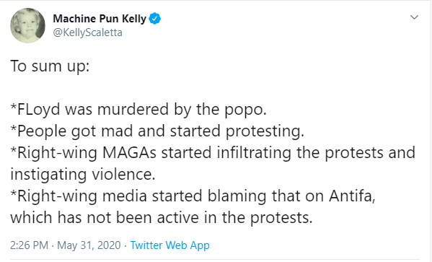Click the word 'Antifa,' in the tweet
This screenshot has height=262, width=432.
coord(352,196)
